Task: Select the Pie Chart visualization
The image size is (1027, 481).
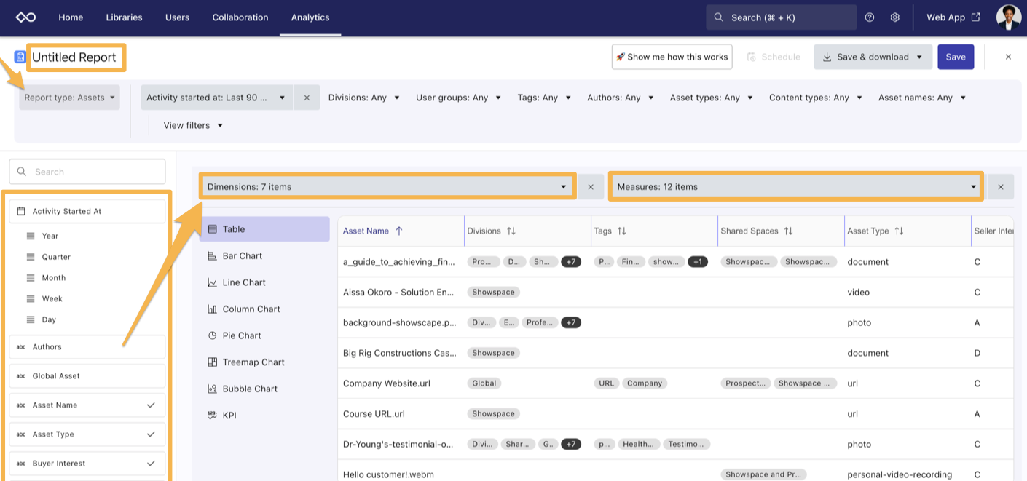Action: pyautogui.click(x=241, y=335)
